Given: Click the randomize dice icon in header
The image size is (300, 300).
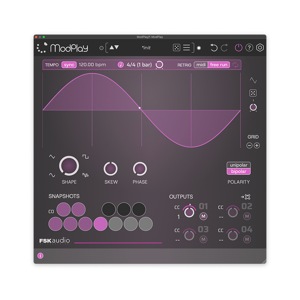Looking at the screenshot, I should tap(176, 48).
